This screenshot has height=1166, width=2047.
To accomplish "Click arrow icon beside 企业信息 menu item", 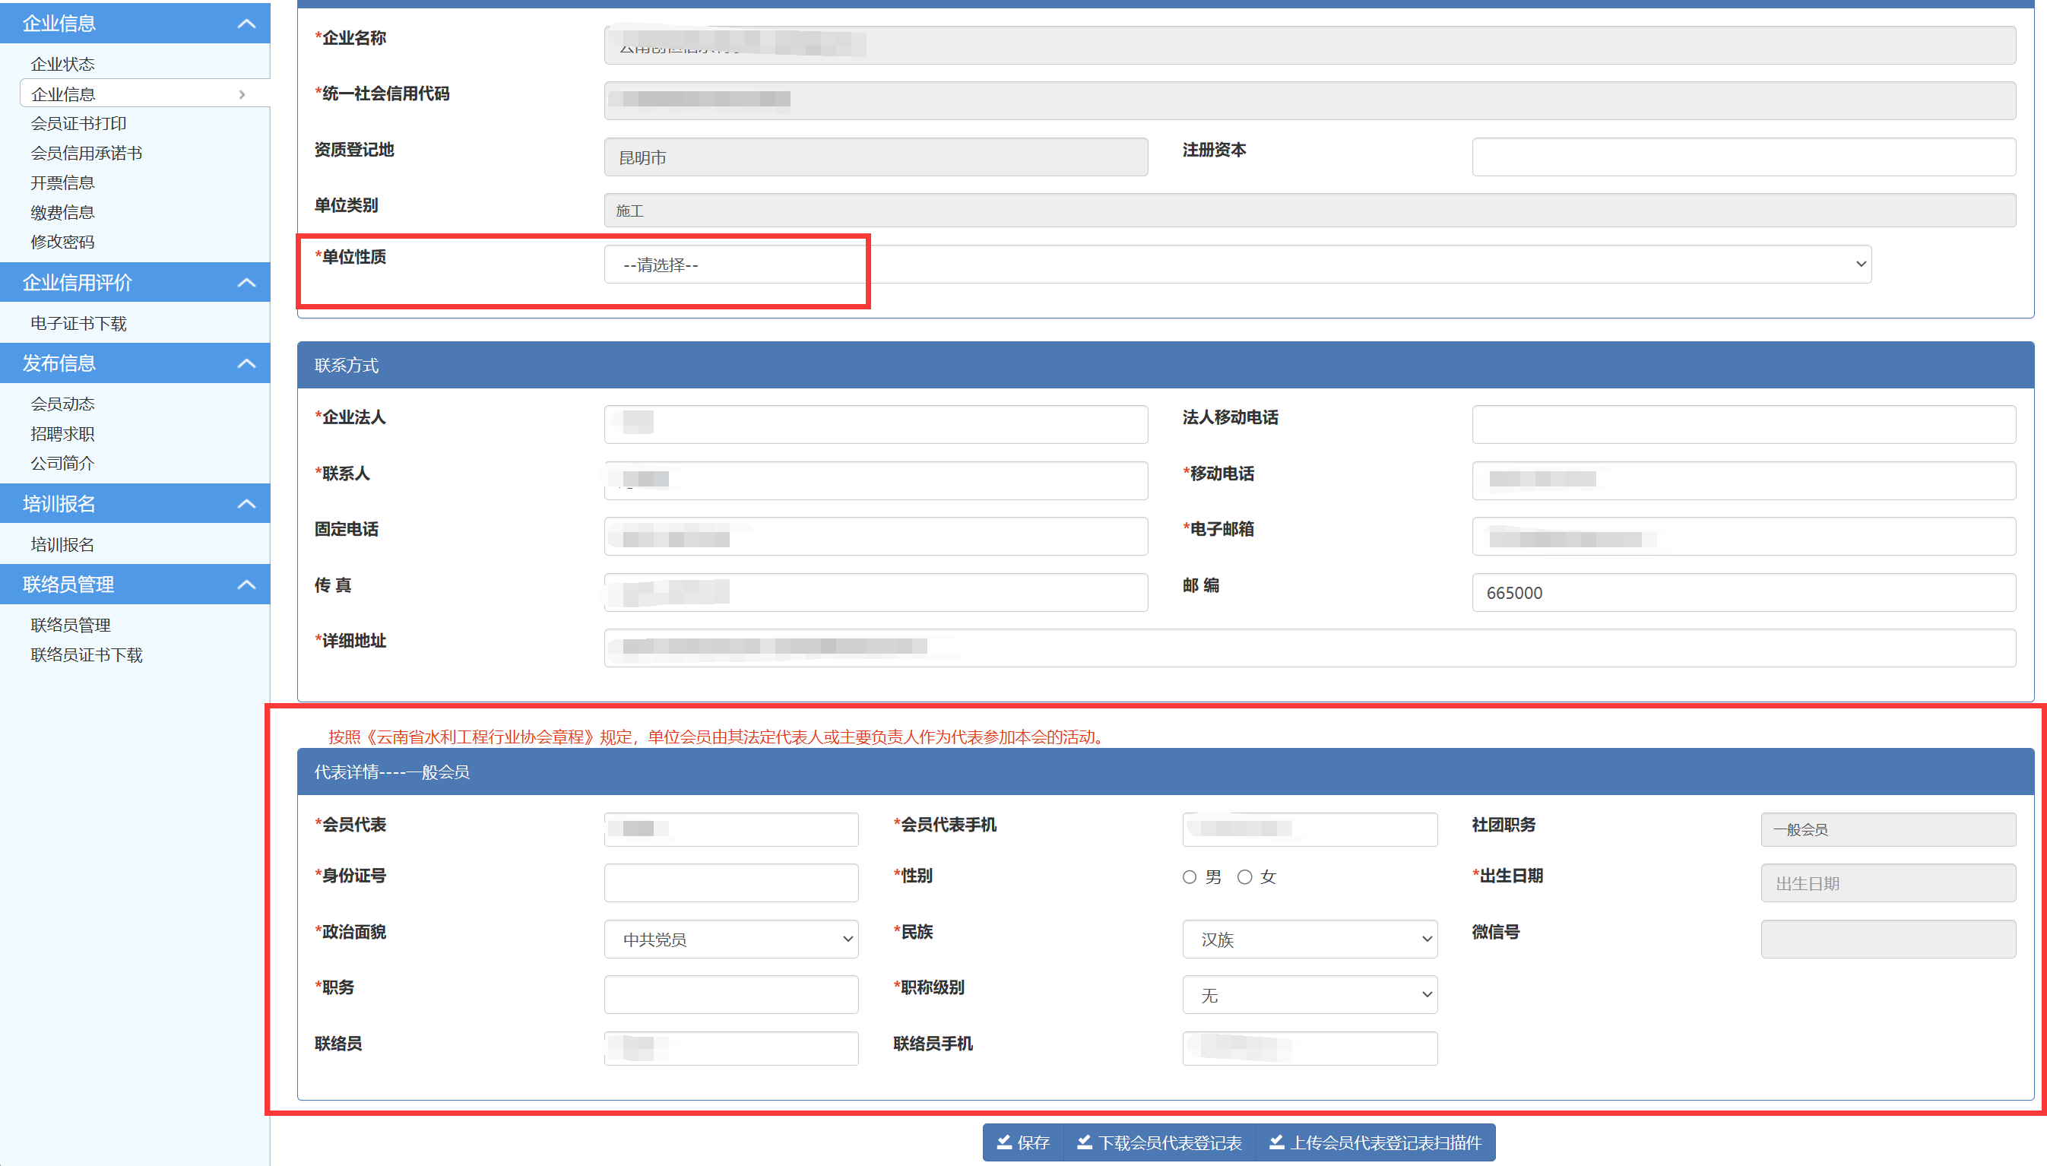I will tap(242, 94).
